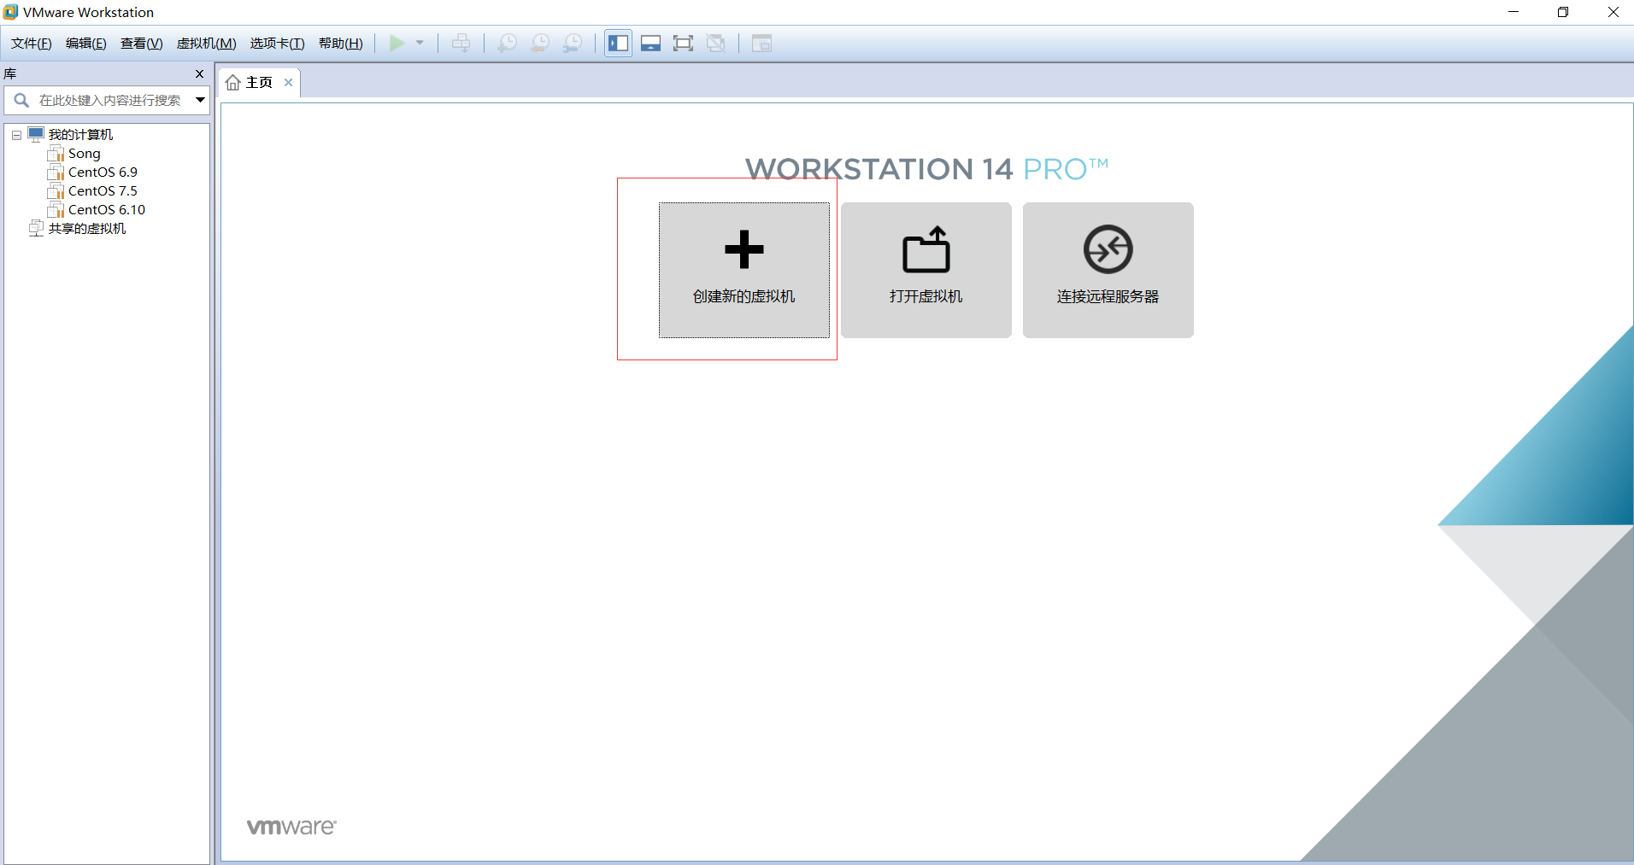
Task: Click the green power-on play icon
Action: coord(397,43)
